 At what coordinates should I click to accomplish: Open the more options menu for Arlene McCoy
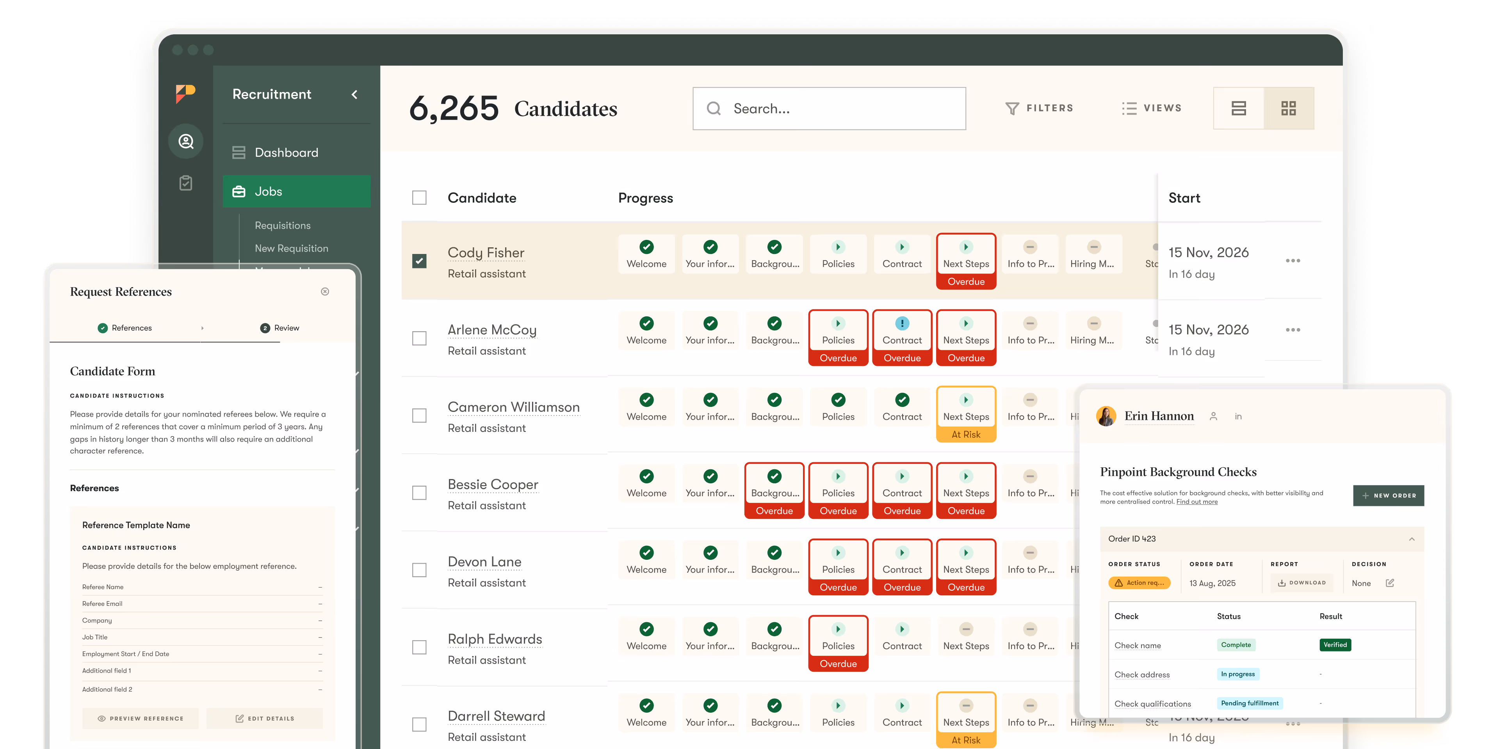(x=1292, y=330)
